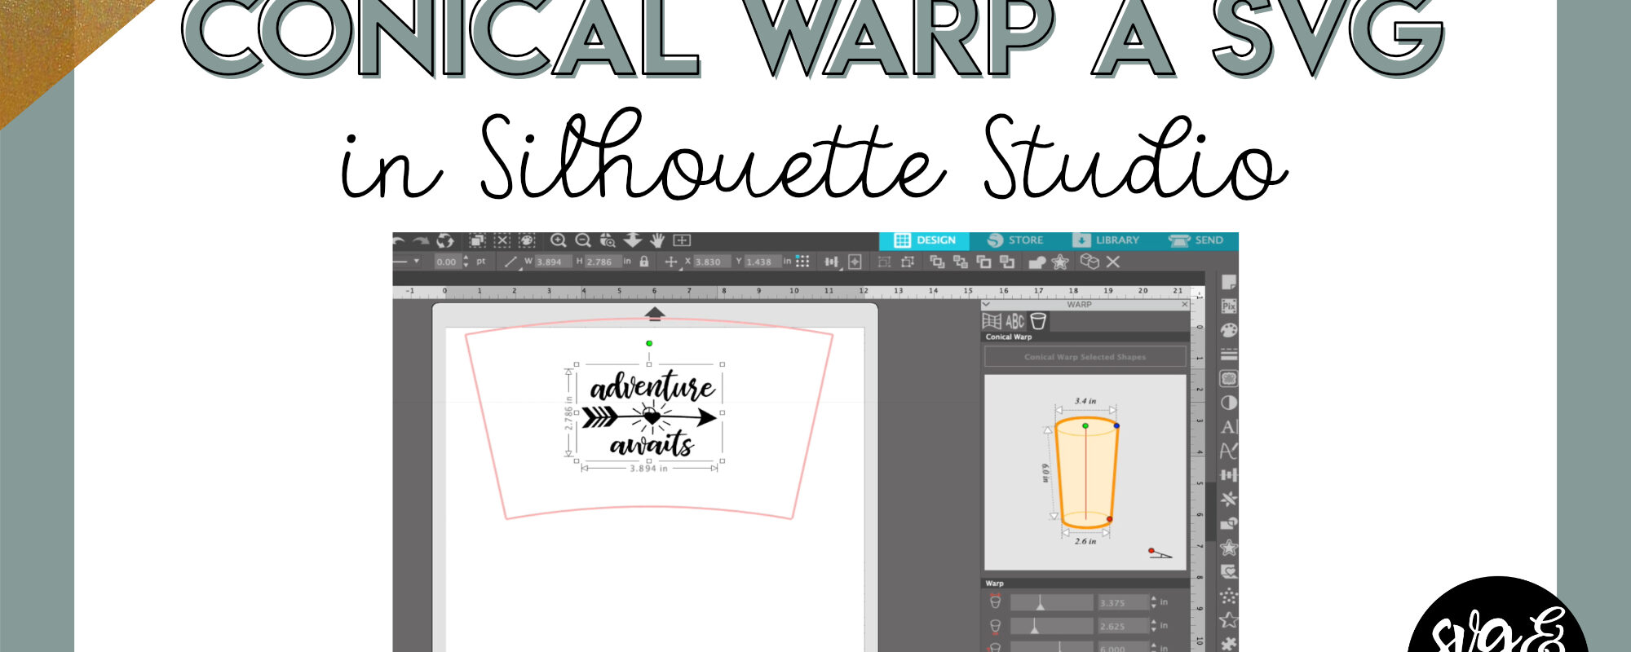Open the Line Style panel

(x=1229, y=354)
